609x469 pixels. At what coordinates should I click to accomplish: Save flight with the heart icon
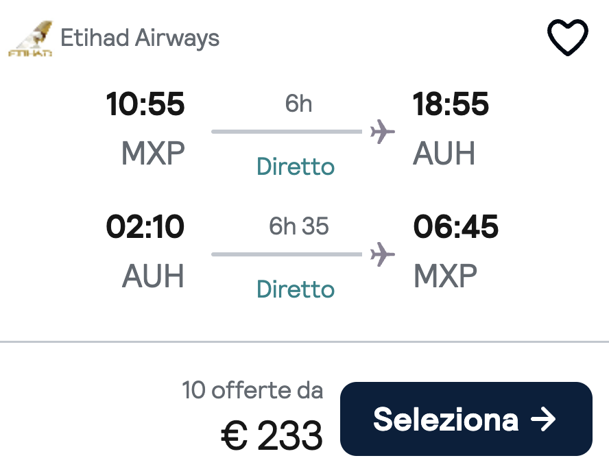pos(567,37)
